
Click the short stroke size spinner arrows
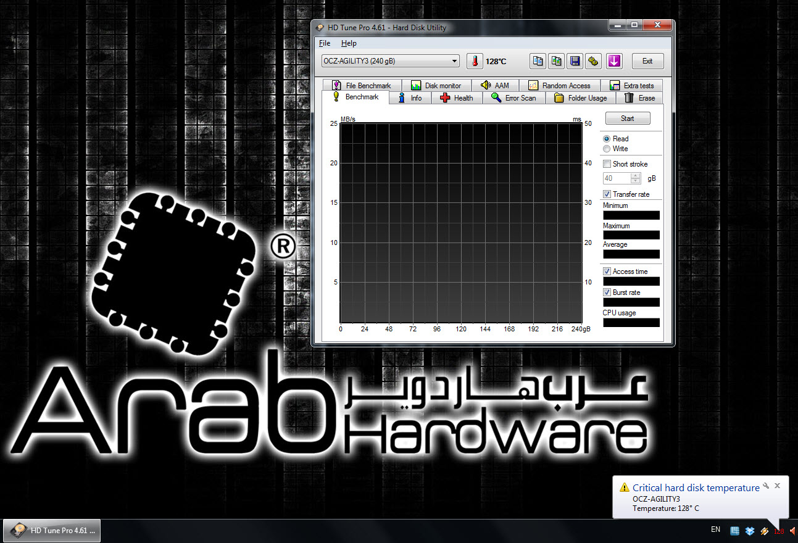point(636,178)
